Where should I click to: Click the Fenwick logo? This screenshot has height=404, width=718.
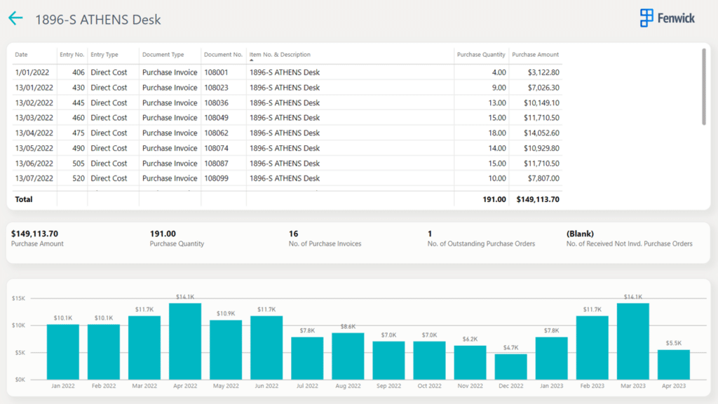pyautogui.click(x=667, y=18)
